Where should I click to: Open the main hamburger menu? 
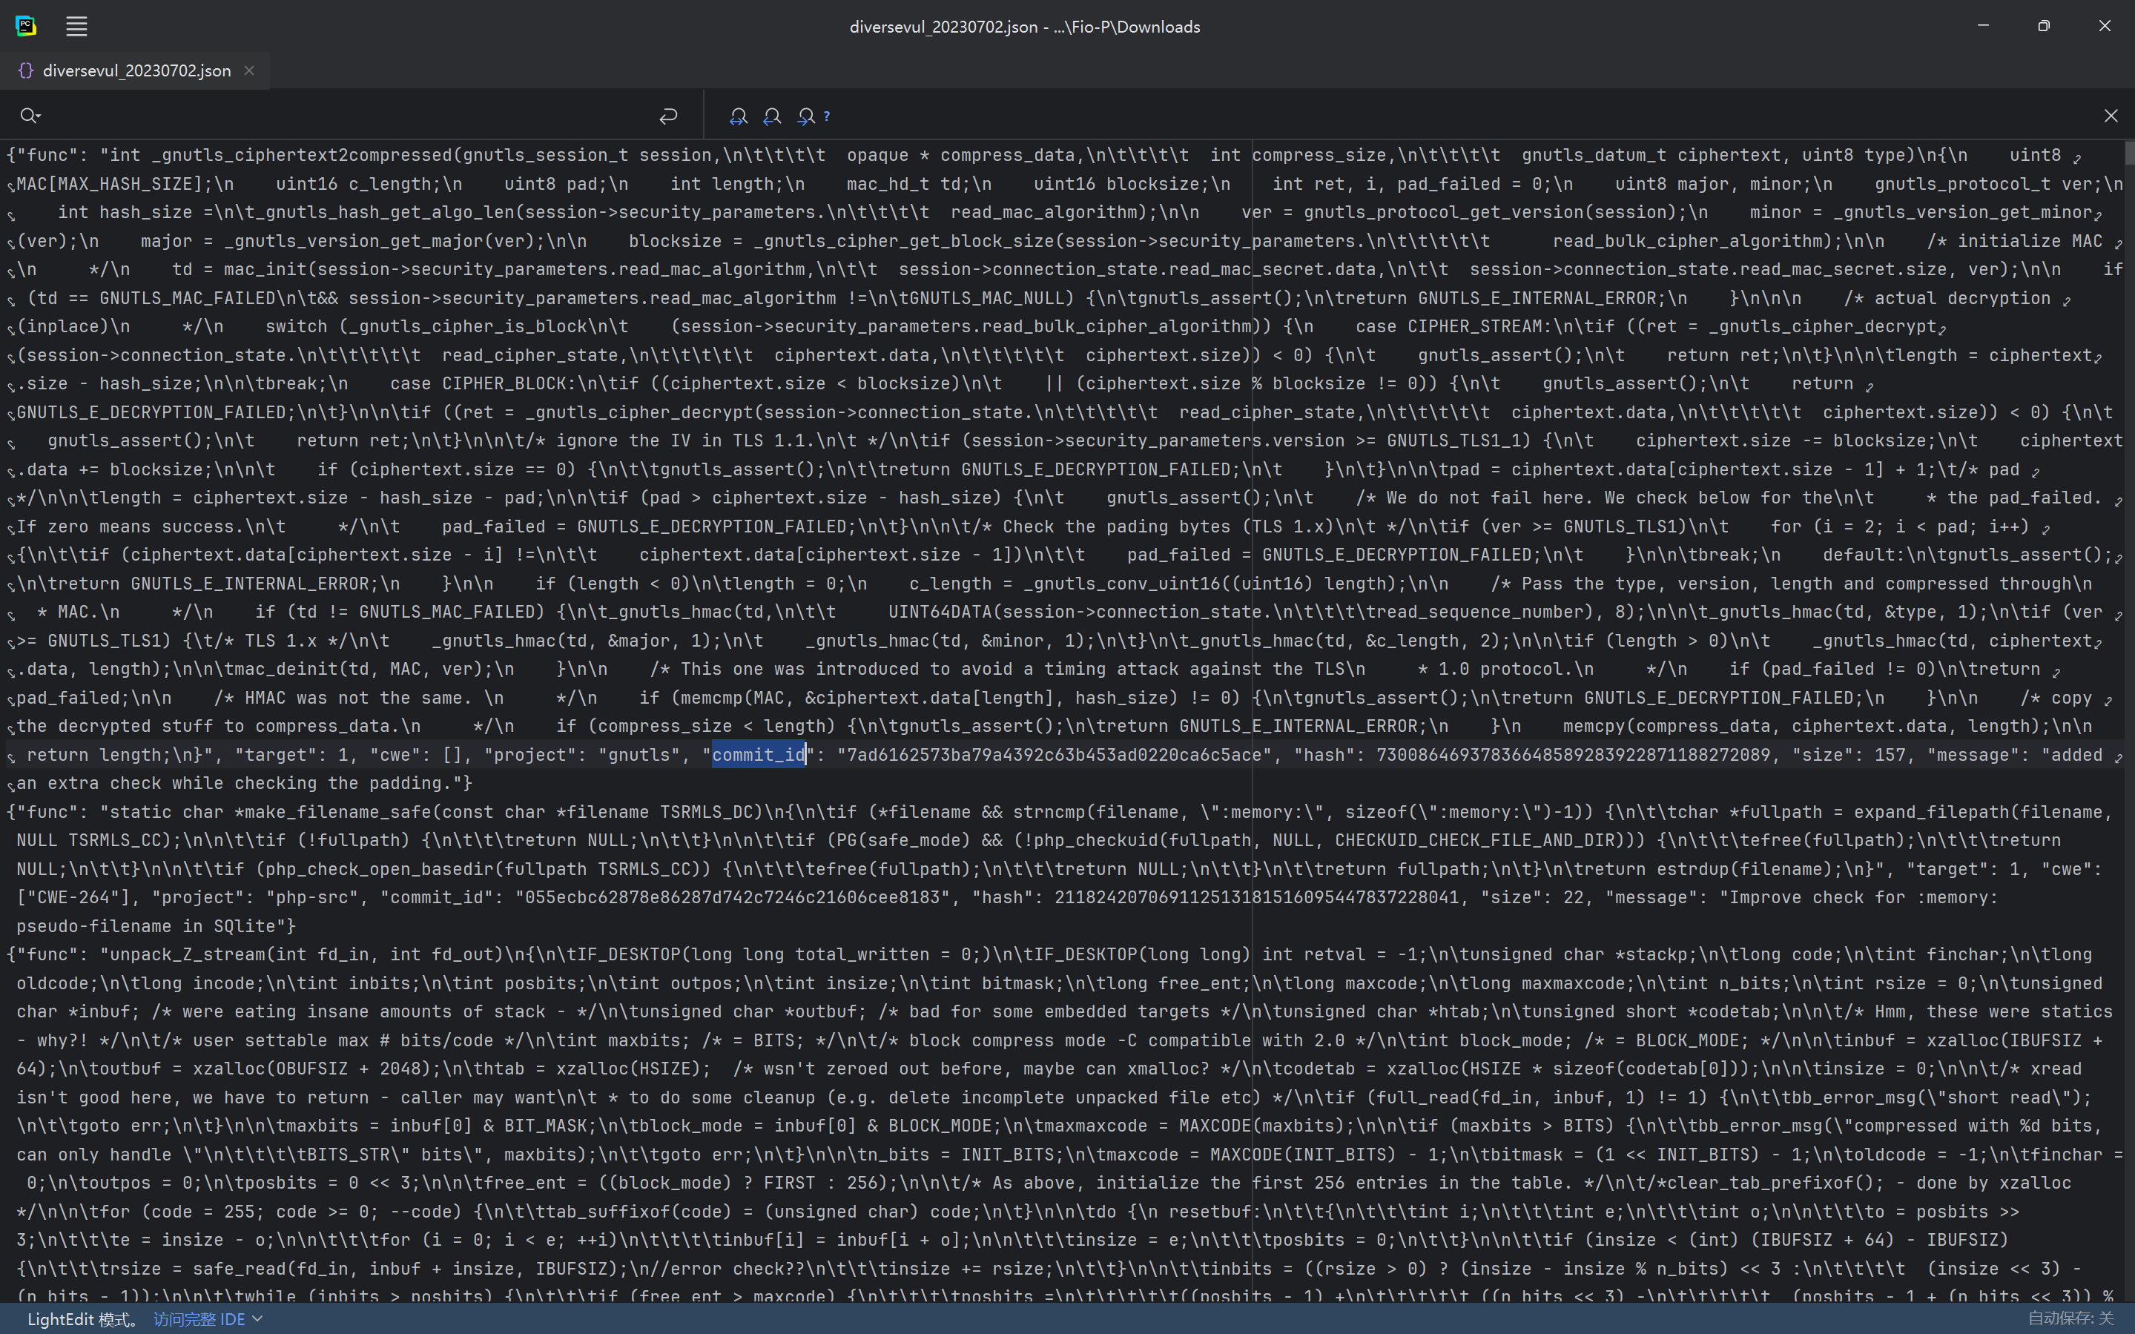[x=77, y=27]
